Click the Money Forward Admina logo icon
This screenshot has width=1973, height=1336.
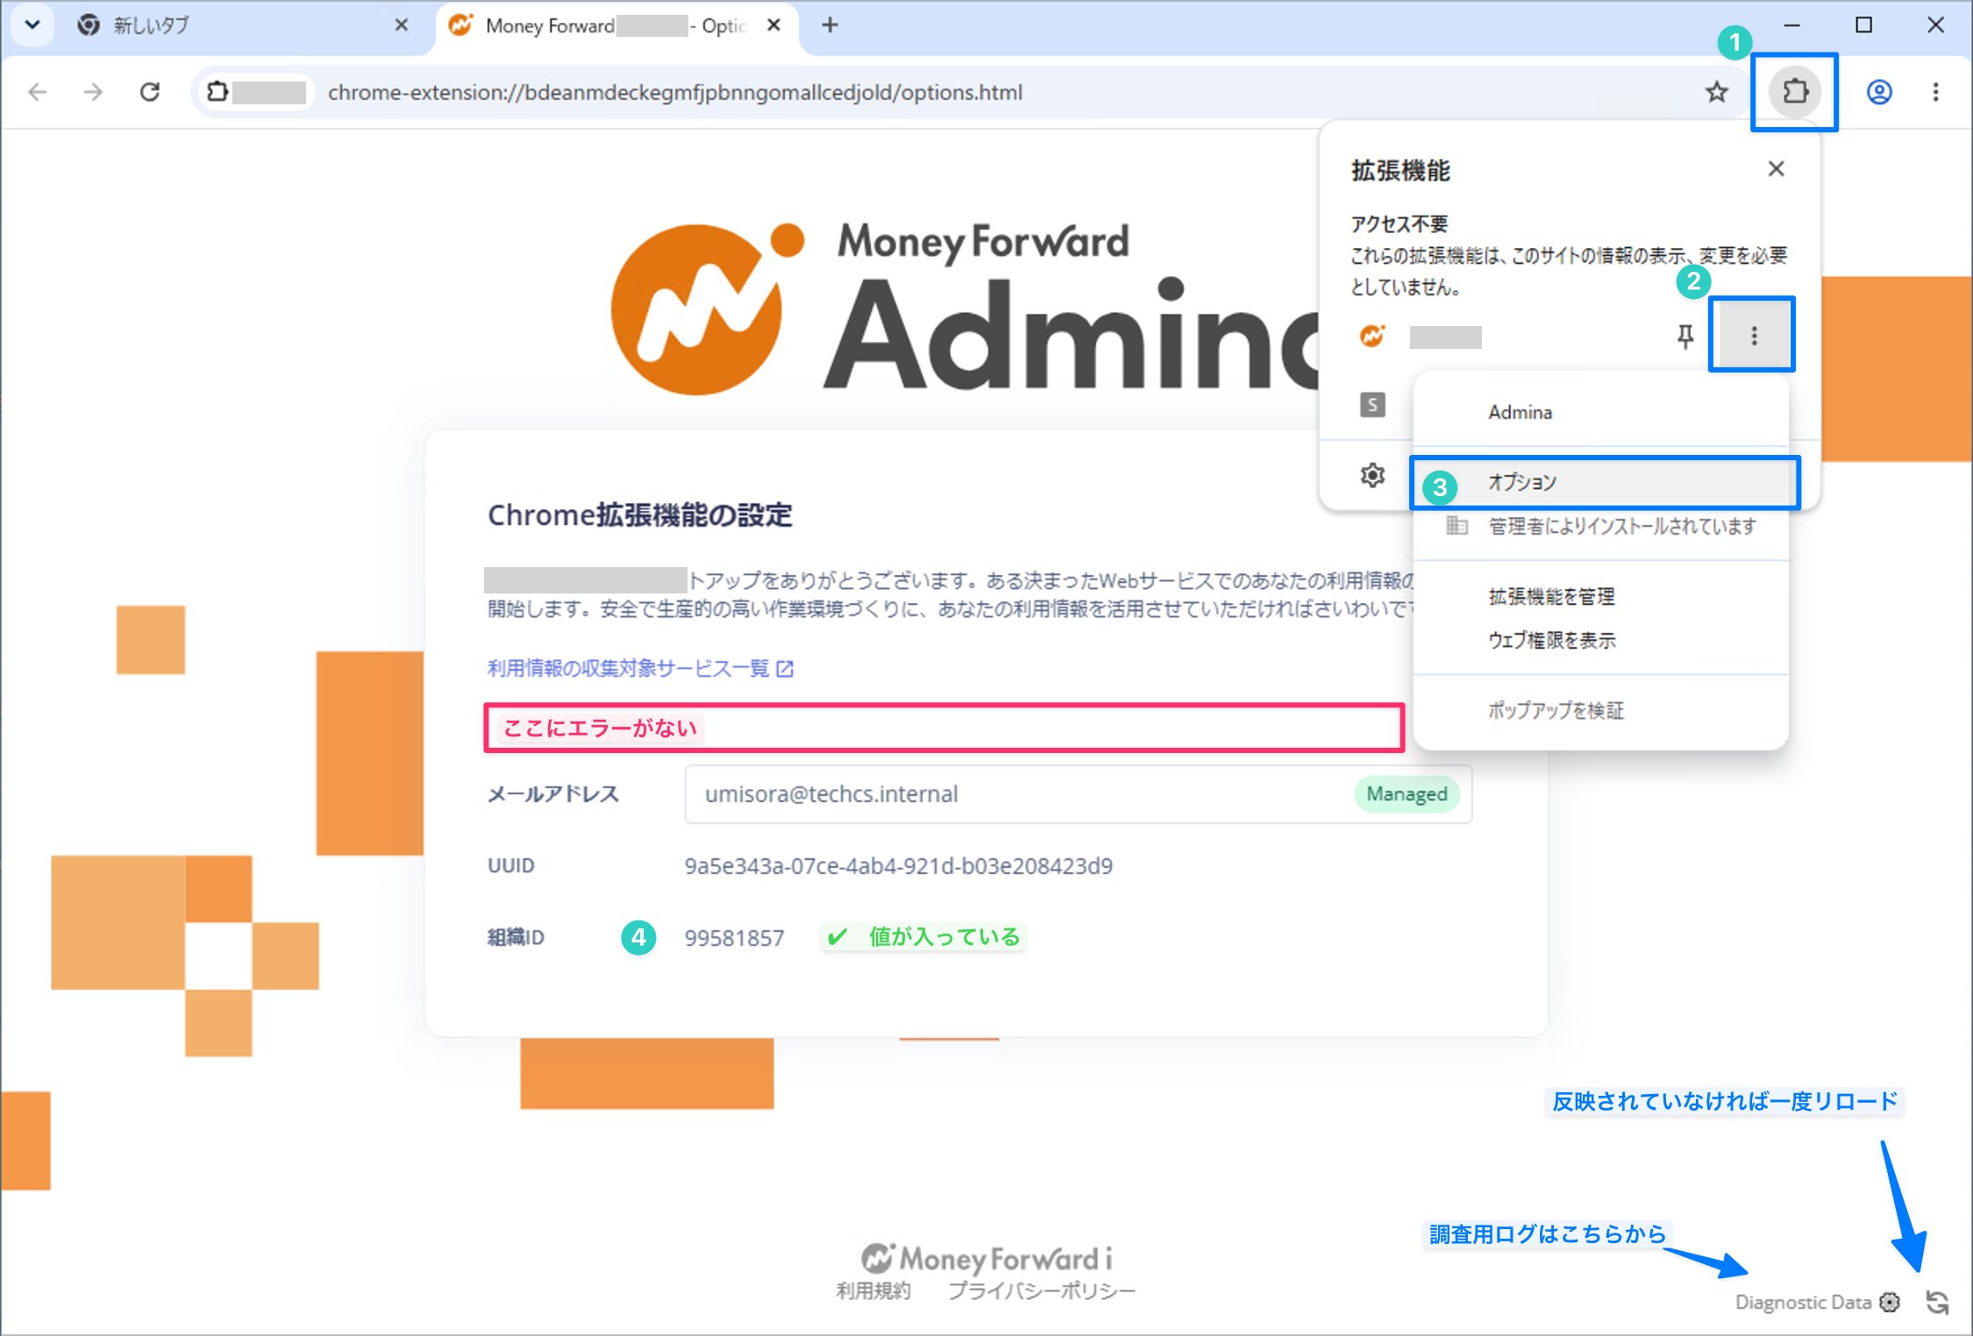pyautogui.click(x=707, y=309)
